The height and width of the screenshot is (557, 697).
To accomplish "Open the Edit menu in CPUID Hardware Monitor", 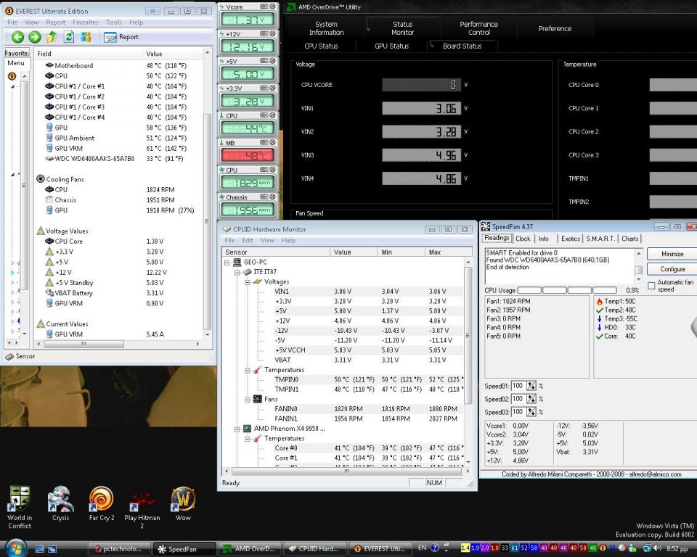I will tap(248, 240).
